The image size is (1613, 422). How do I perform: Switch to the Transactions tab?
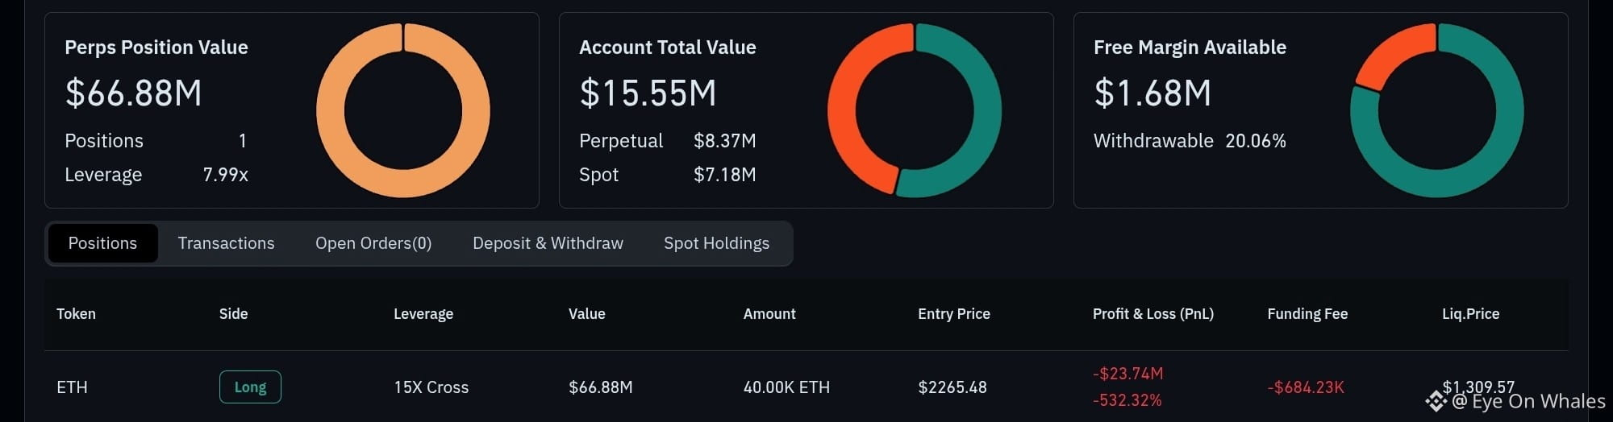click(x=226, y=243)
